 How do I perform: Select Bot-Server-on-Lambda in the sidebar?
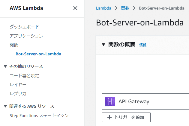pyautogui.click(x=38, y=54)
